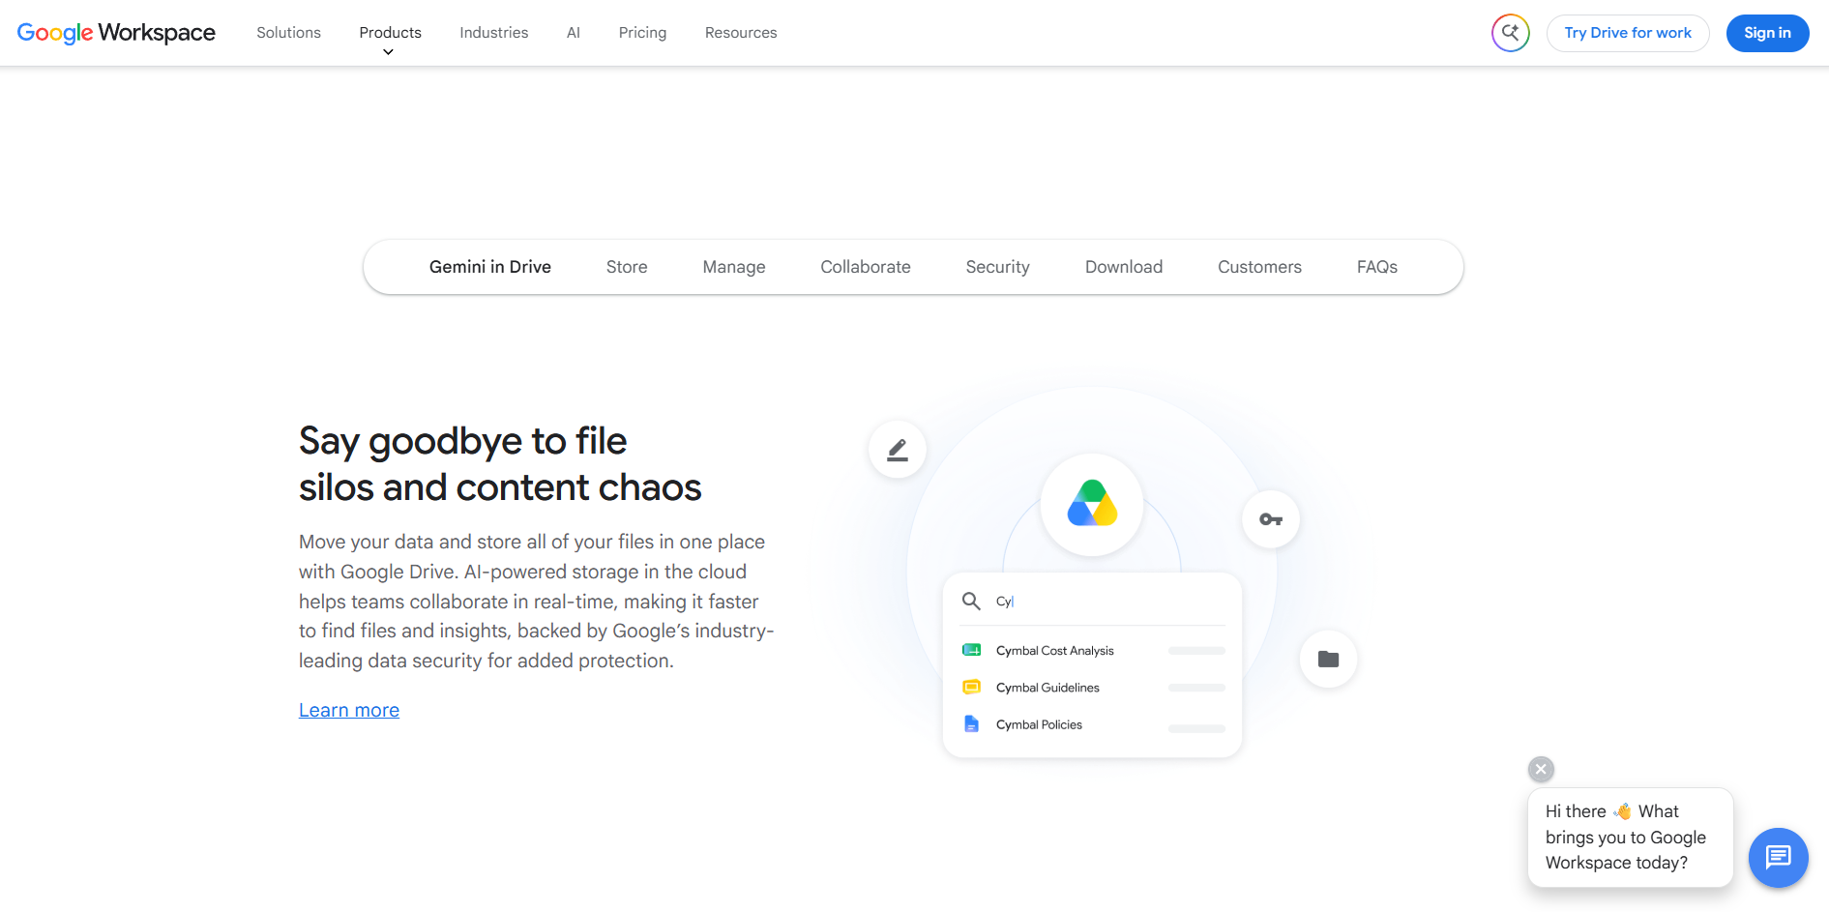Jump to the Customers section
Screen dimensions: 1829x912
pos(1259,267)
